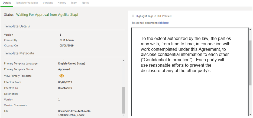
Task: Click the Template Details section header
Action: (17, 26)
